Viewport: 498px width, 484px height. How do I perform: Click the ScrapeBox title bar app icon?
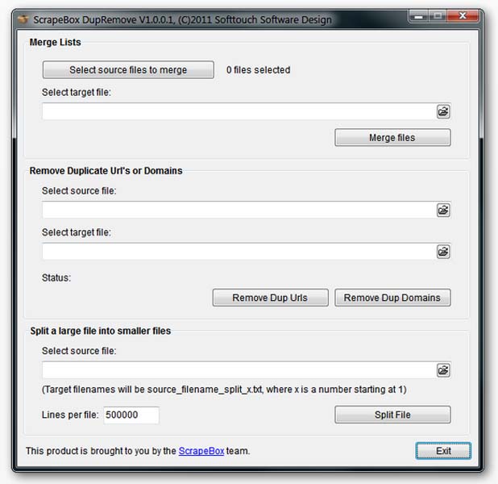point(23,19)
